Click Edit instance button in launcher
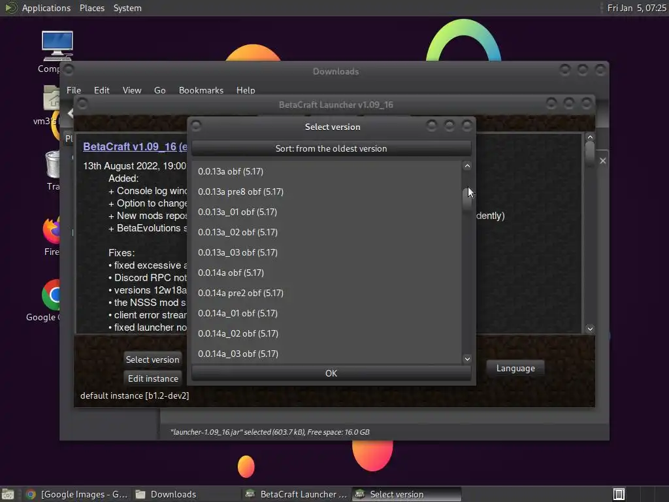 (153, 378)
